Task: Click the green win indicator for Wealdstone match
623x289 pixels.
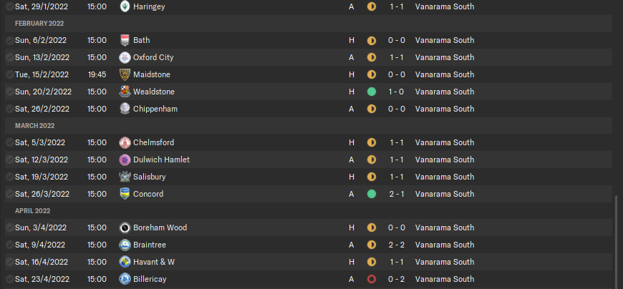Action: click(x=372, y=92)
